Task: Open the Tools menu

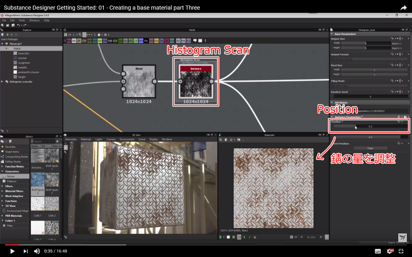Action: [x=22, y=20]
